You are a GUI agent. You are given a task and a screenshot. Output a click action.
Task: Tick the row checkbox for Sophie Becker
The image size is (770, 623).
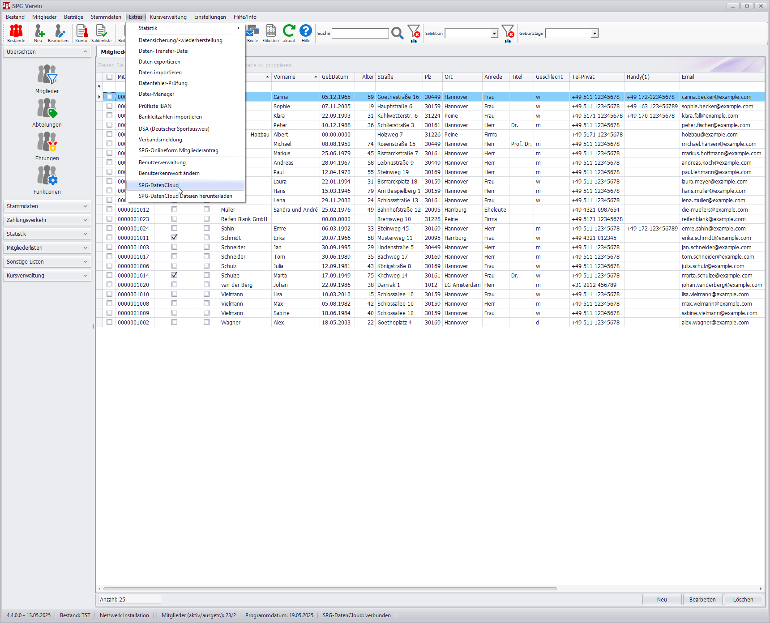point(109,106)
